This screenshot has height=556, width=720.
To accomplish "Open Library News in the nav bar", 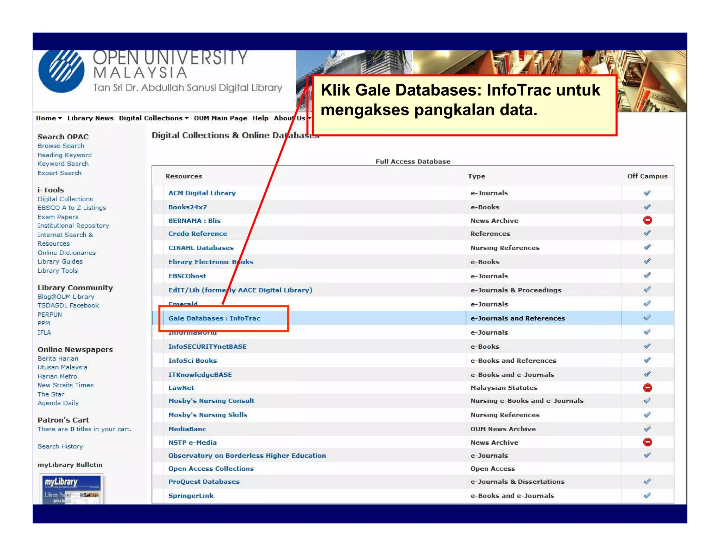I will (90, 118).
